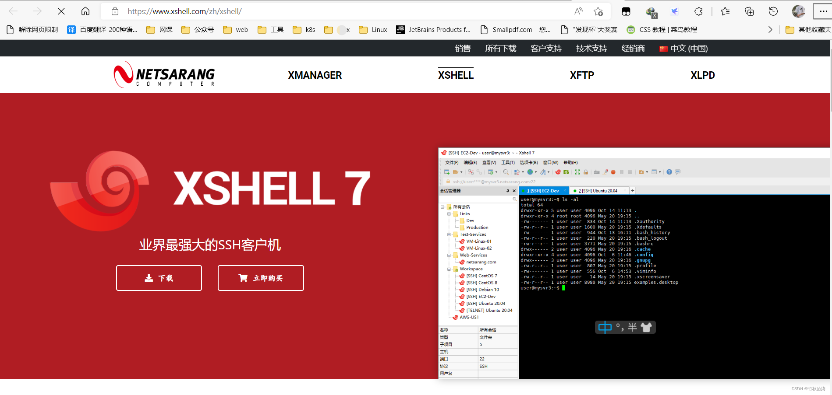
Task: Open the JetBrains Products bookmark
Action: pos(433,30)
